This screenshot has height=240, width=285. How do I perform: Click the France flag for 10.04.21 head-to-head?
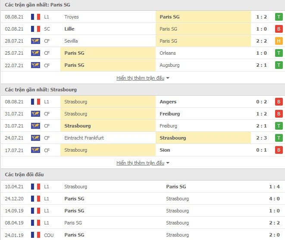[35, 187]
